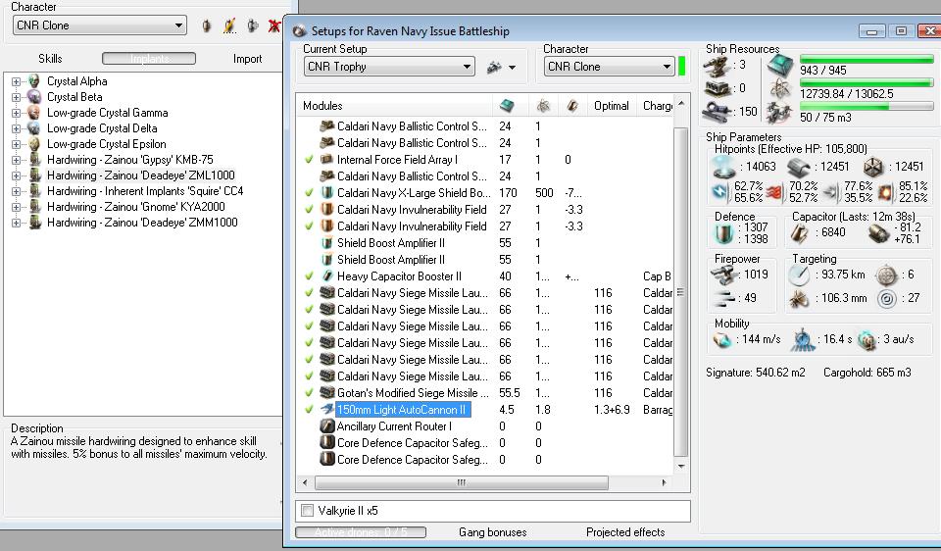941x551 pixels.
Task: Click the module list scroll-up arrow
Action: [680, 104]
